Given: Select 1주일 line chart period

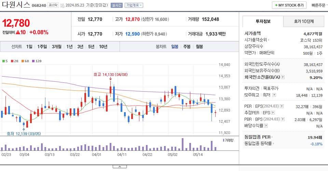Looking at the screenshot, I should (42, 47).
